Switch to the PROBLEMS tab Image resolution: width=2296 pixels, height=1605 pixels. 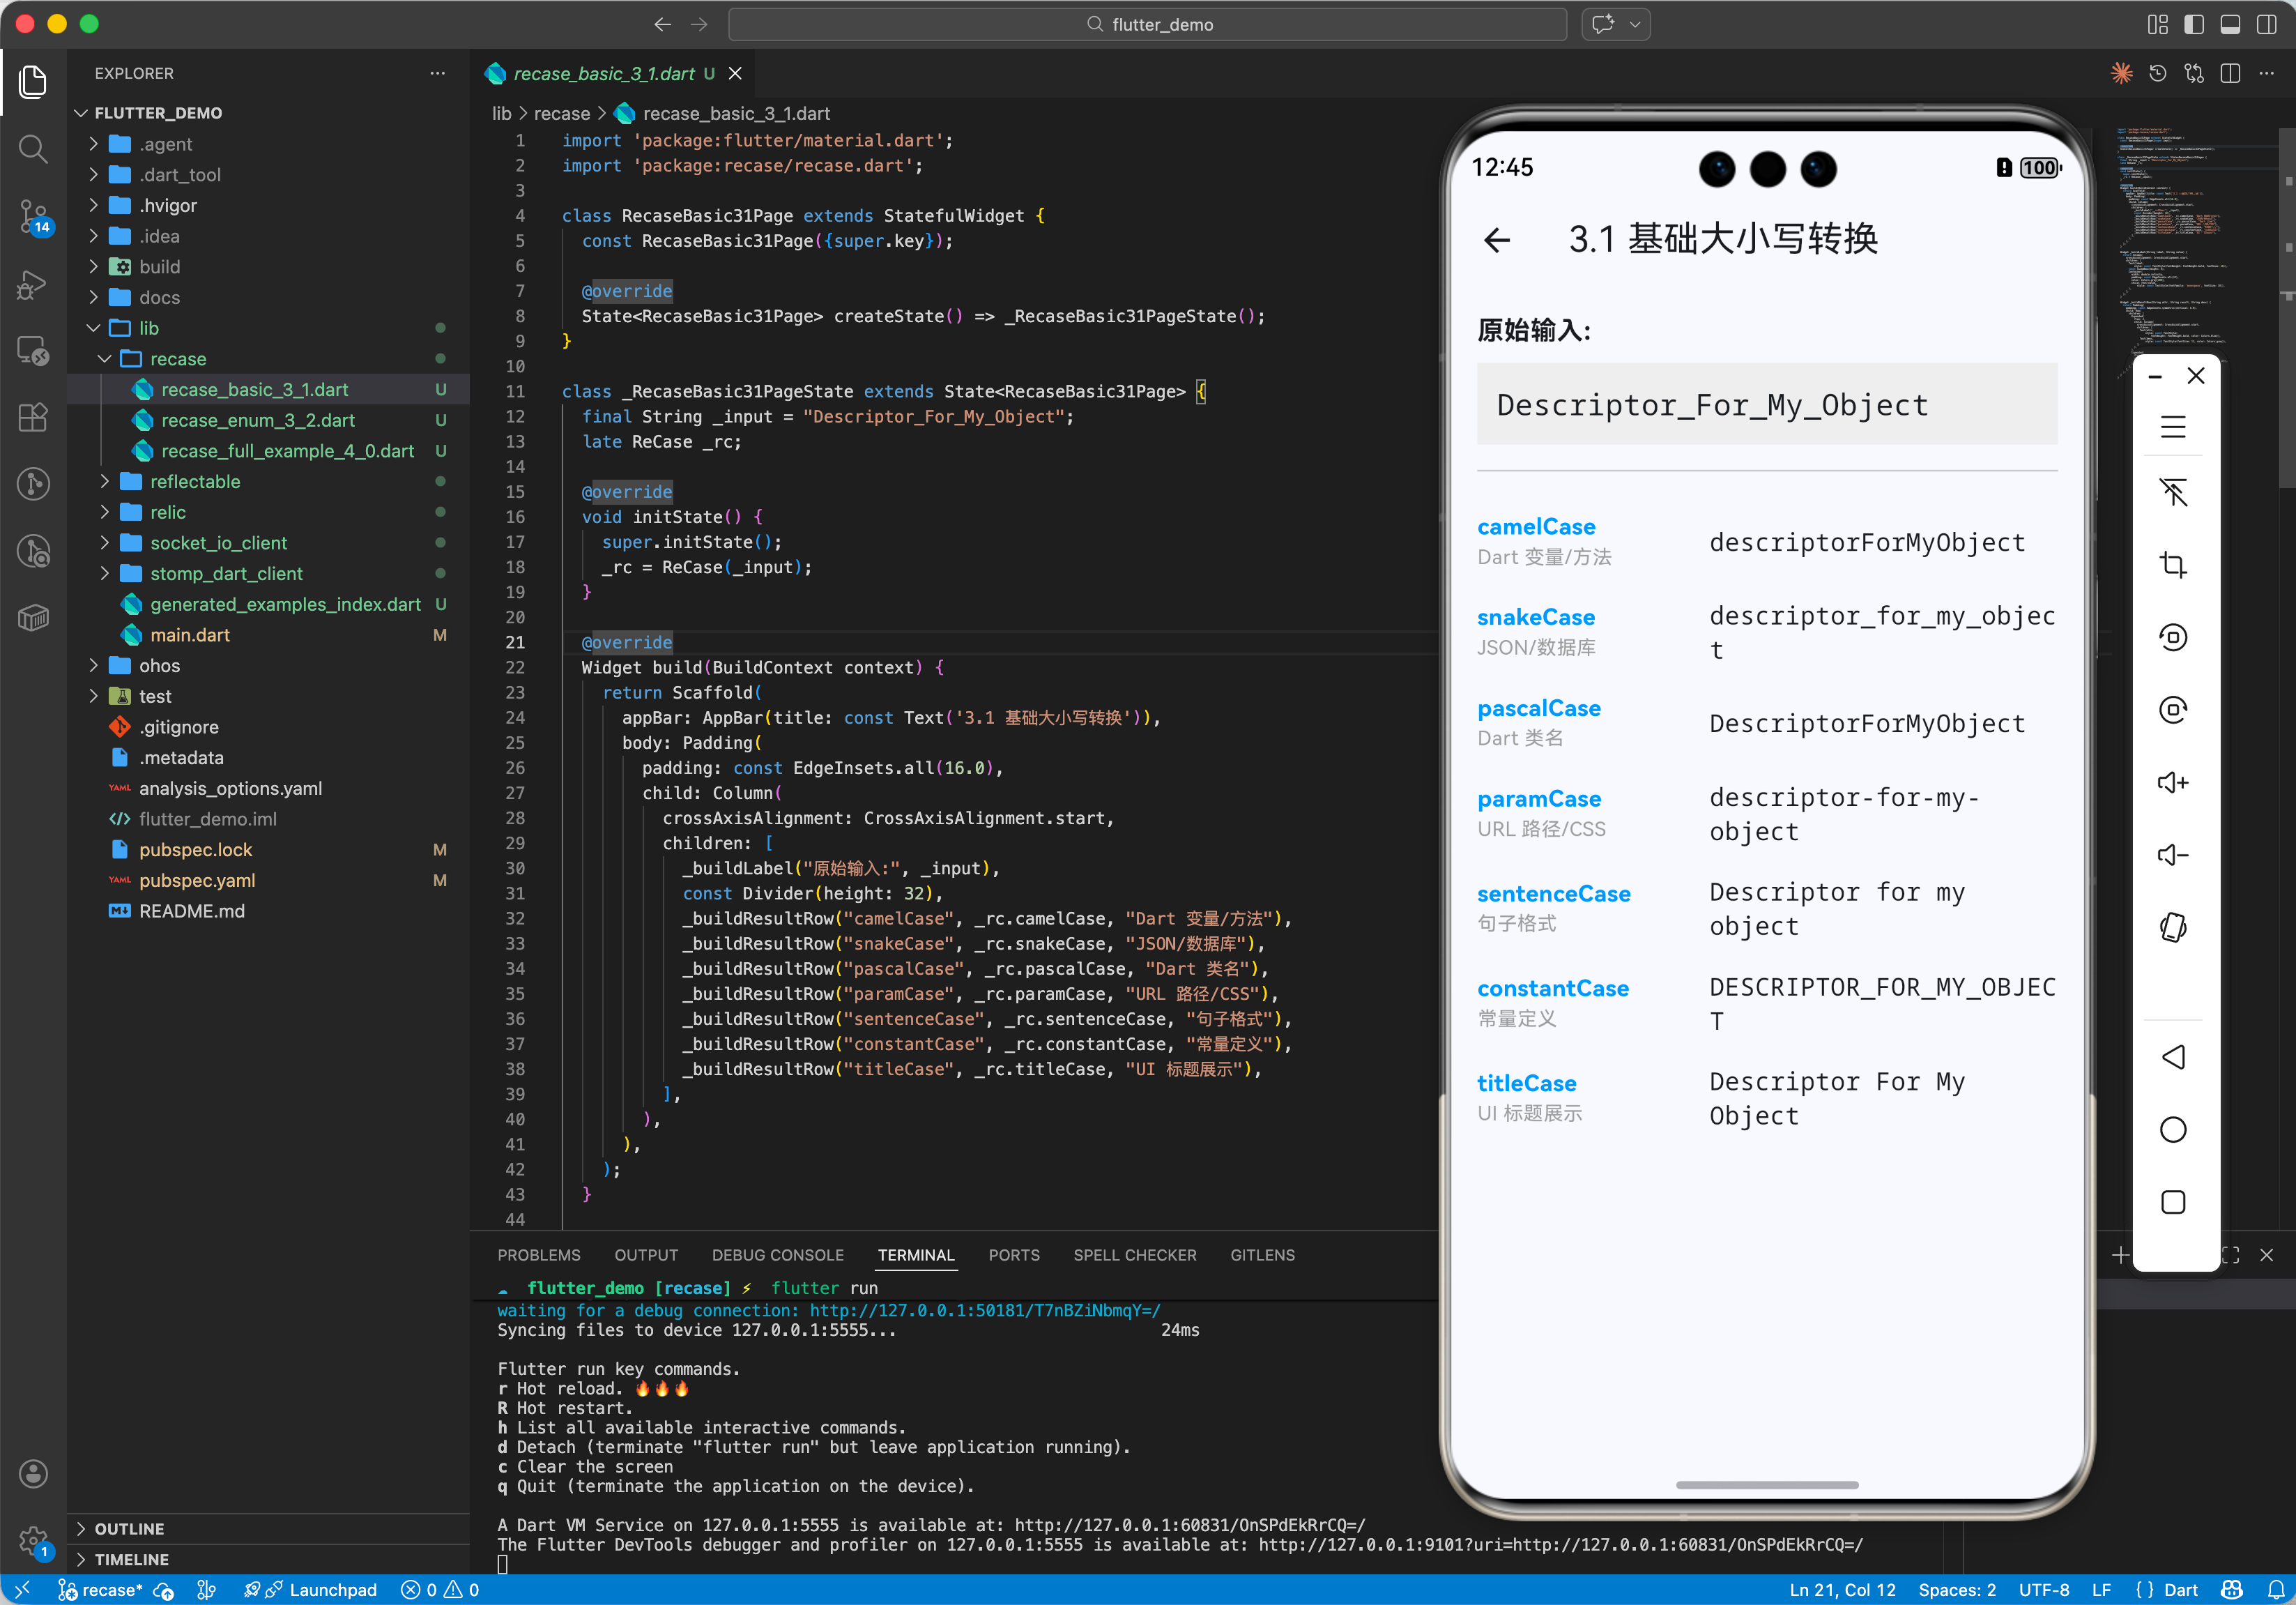coord(538,1255)
